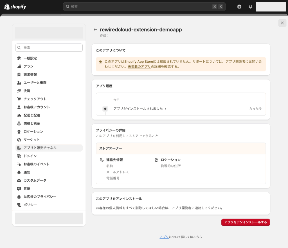Click the 通知 bell icon in sidebar

click(x=19, y=172)
